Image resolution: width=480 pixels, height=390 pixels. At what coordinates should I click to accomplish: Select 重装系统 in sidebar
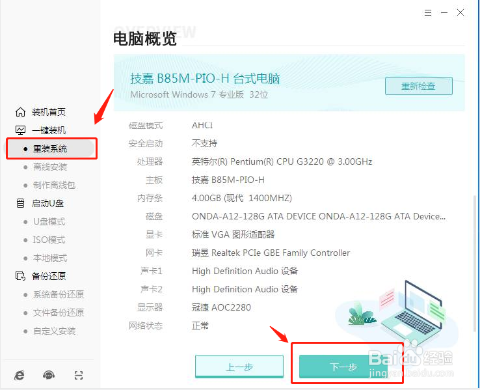(50, 149)
